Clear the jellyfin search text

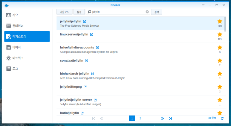[147, 12]
